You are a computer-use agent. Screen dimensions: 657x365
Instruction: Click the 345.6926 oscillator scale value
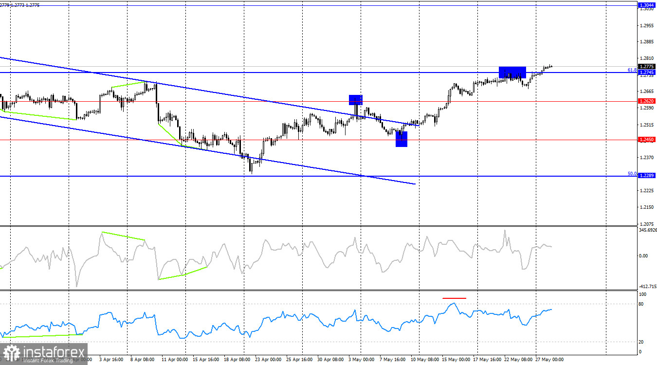tap(647, 230)
